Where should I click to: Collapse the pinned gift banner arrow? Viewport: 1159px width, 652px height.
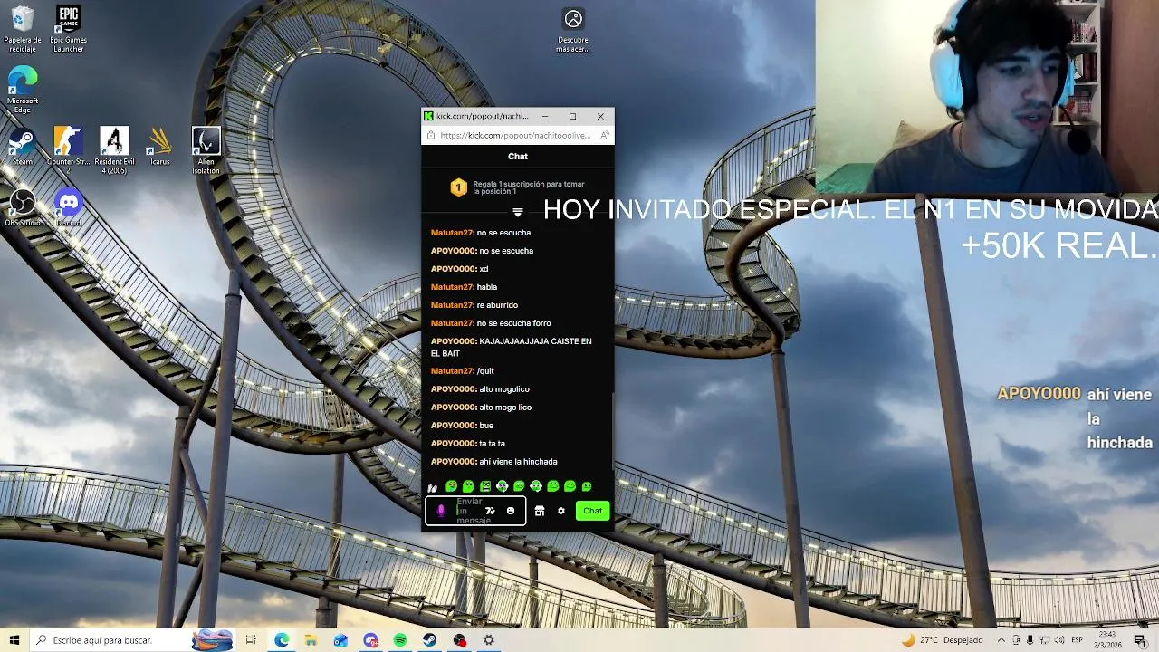pos(518,212)
